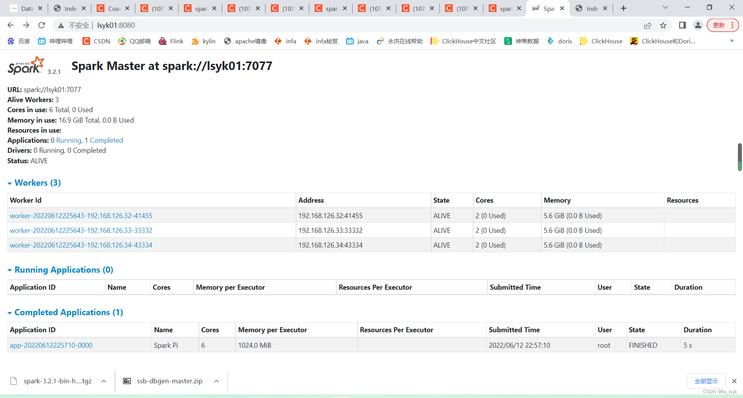
Task: Open the java bookmark
Action: [357, 41]
